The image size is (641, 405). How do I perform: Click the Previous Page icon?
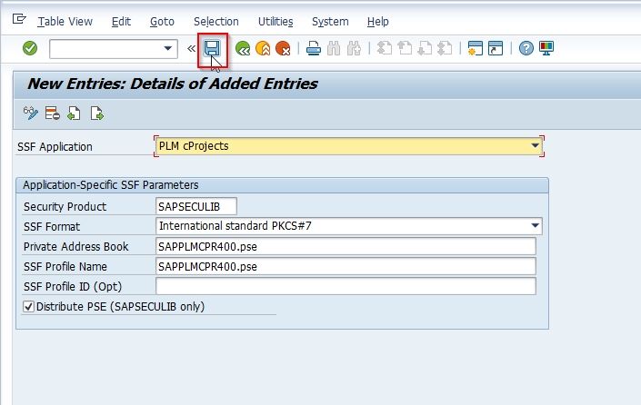405,49
